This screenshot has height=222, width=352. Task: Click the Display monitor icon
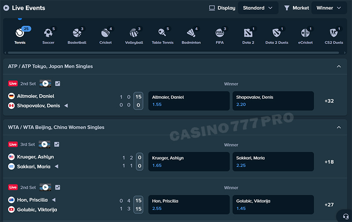212,8
